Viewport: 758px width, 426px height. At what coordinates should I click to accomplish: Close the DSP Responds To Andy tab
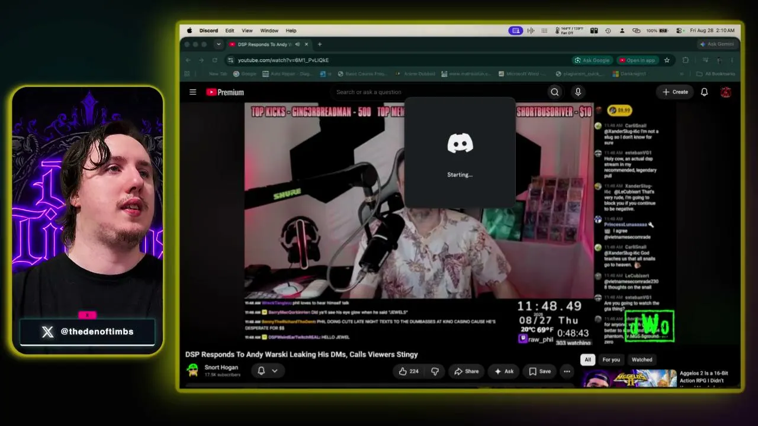click(x=306, y=44)
